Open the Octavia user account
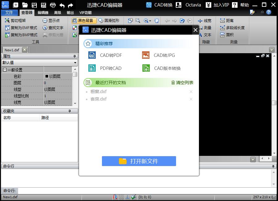 tap(188, 5)
